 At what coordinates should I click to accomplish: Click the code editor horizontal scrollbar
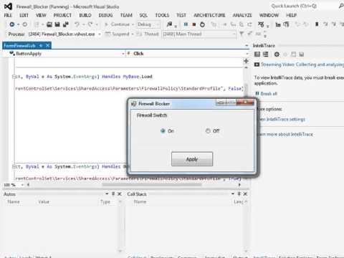(x=152, y=184)
